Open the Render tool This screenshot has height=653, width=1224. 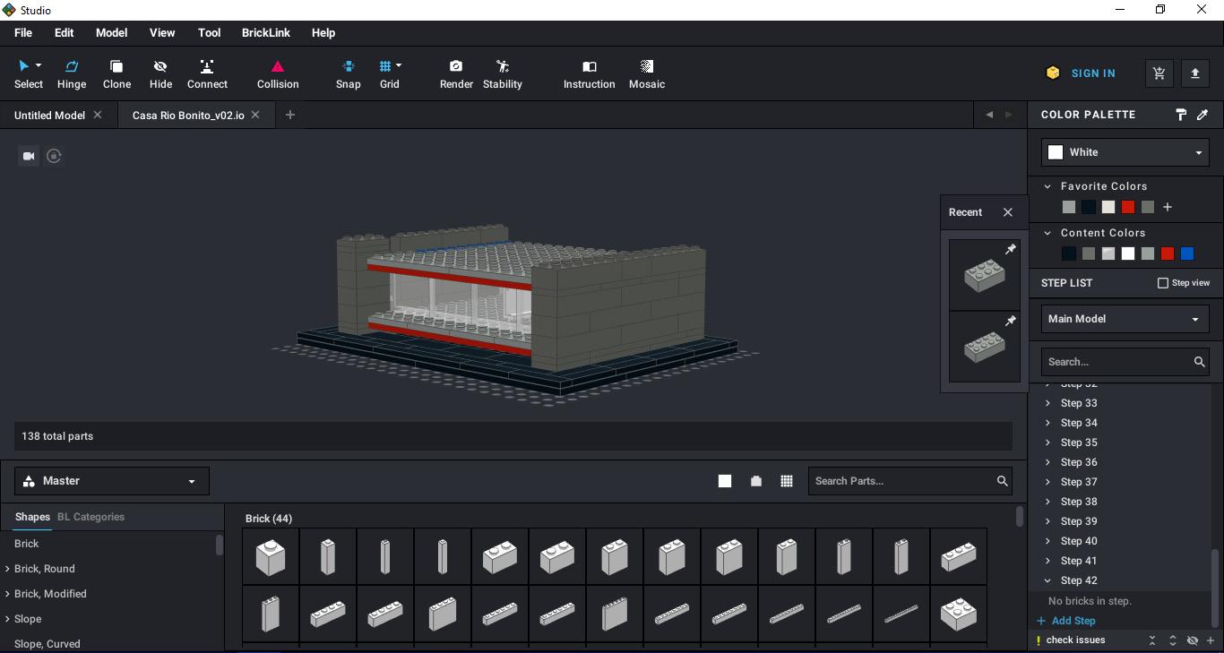(x=456, y=73)
